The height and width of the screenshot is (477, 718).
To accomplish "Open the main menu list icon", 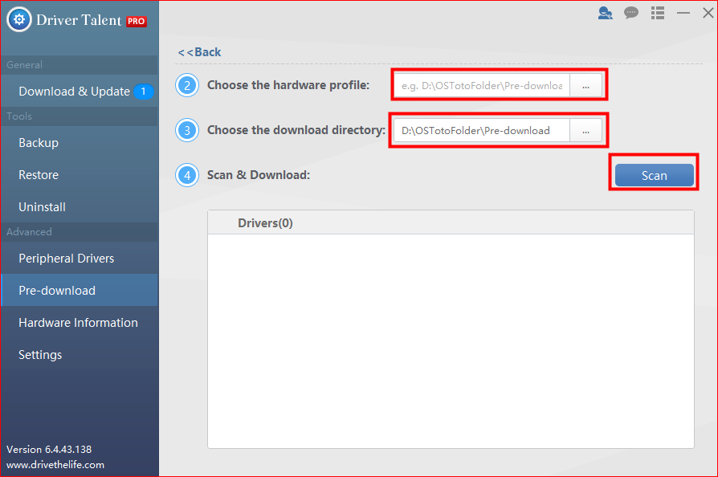I will click(658, 13).
